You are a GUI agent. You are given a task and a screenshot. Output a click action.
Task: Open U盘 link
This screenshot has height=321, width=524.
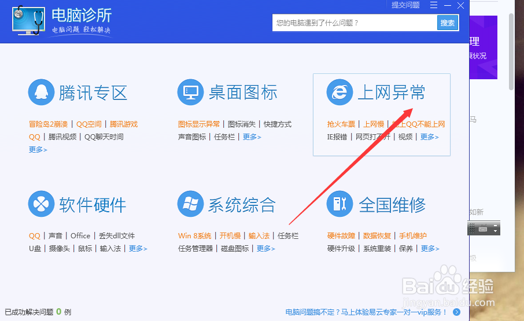click(35, 249)
